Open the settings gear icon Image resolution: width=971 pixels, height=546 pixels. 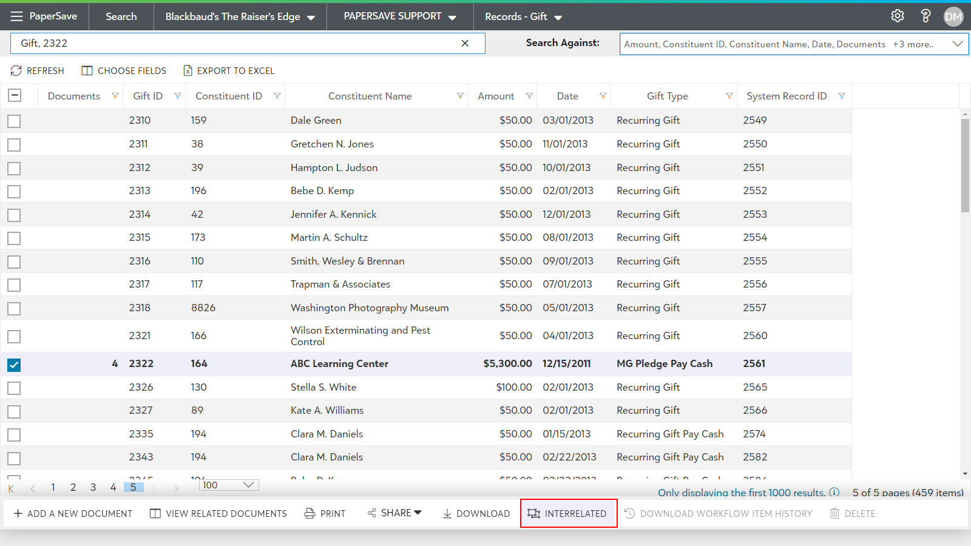[x=897, y=16]
